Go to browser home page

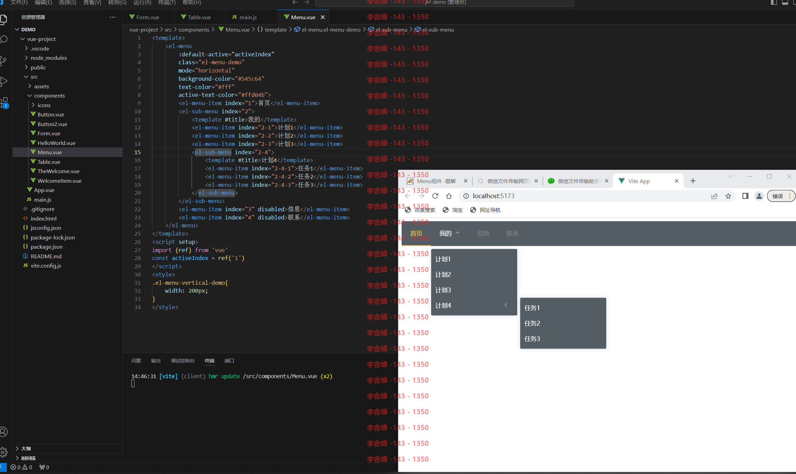449,196
